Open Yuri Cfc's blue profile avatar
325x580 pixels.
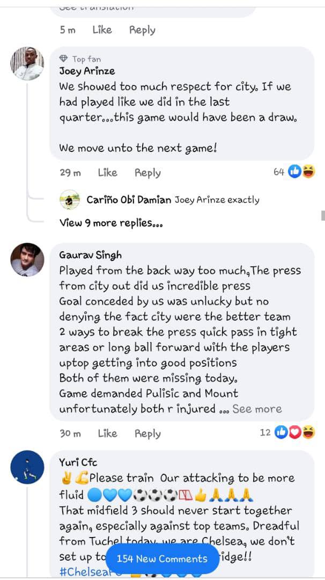(27, 467)
